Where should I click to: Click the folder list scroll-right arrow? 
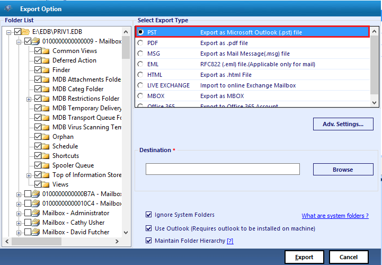point(117,241)
